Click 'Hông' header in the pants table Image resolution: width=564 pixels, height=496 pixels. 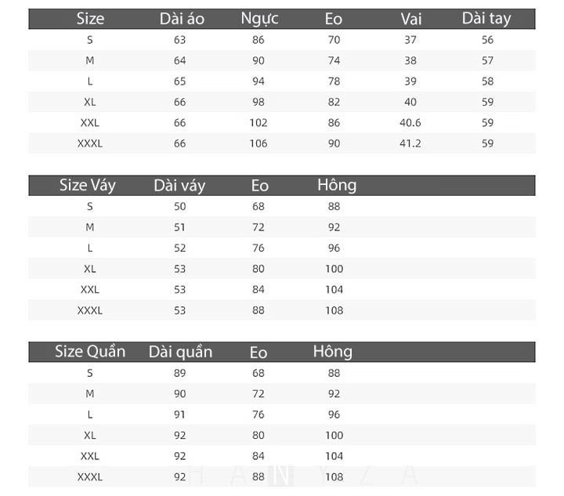point(333,351)
